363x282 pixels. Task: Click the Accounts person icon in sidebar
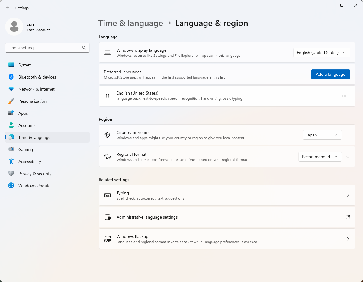click(11, 125)
